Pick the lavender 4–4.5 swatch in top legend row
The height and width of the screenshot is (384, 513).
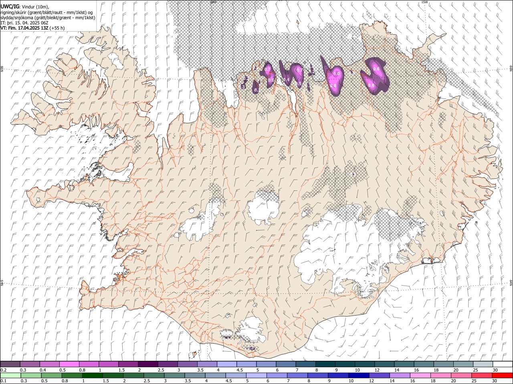tap(227, 364)
